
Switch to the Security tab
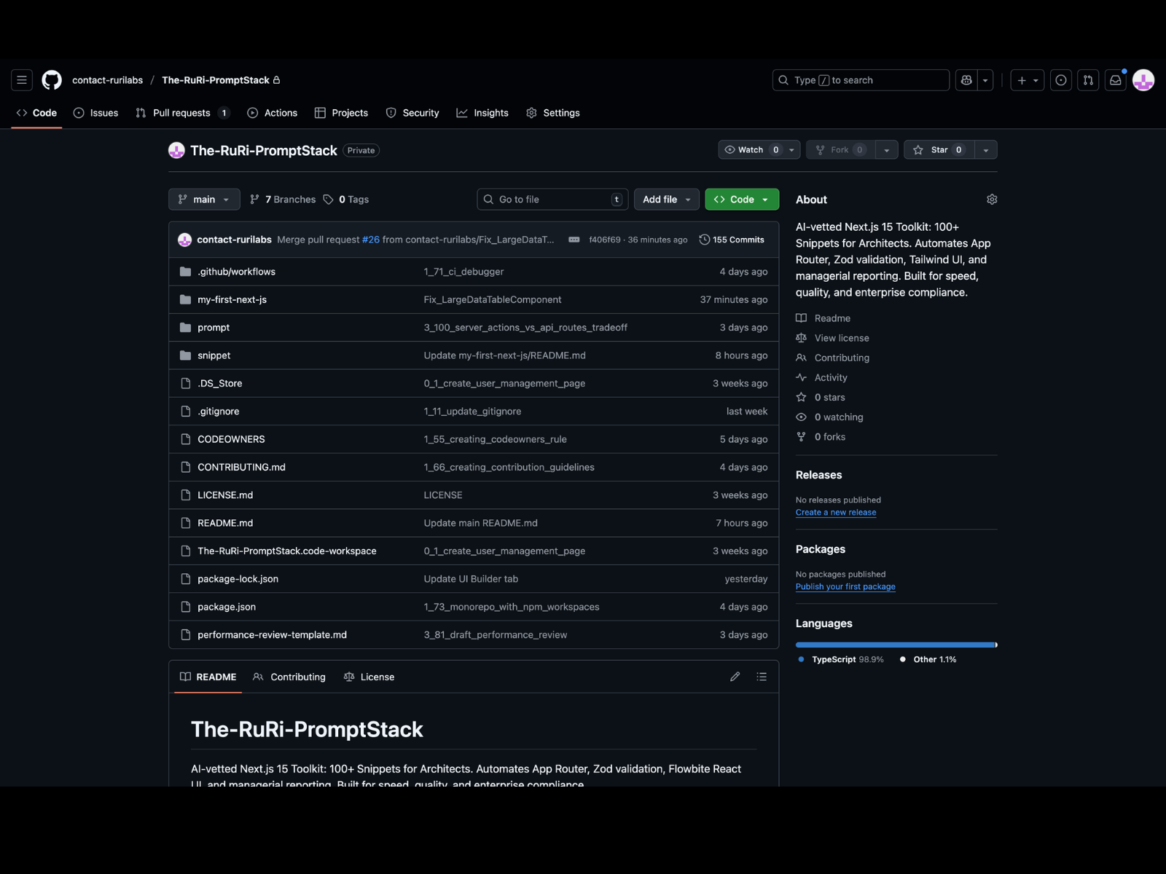coord(412,113)
